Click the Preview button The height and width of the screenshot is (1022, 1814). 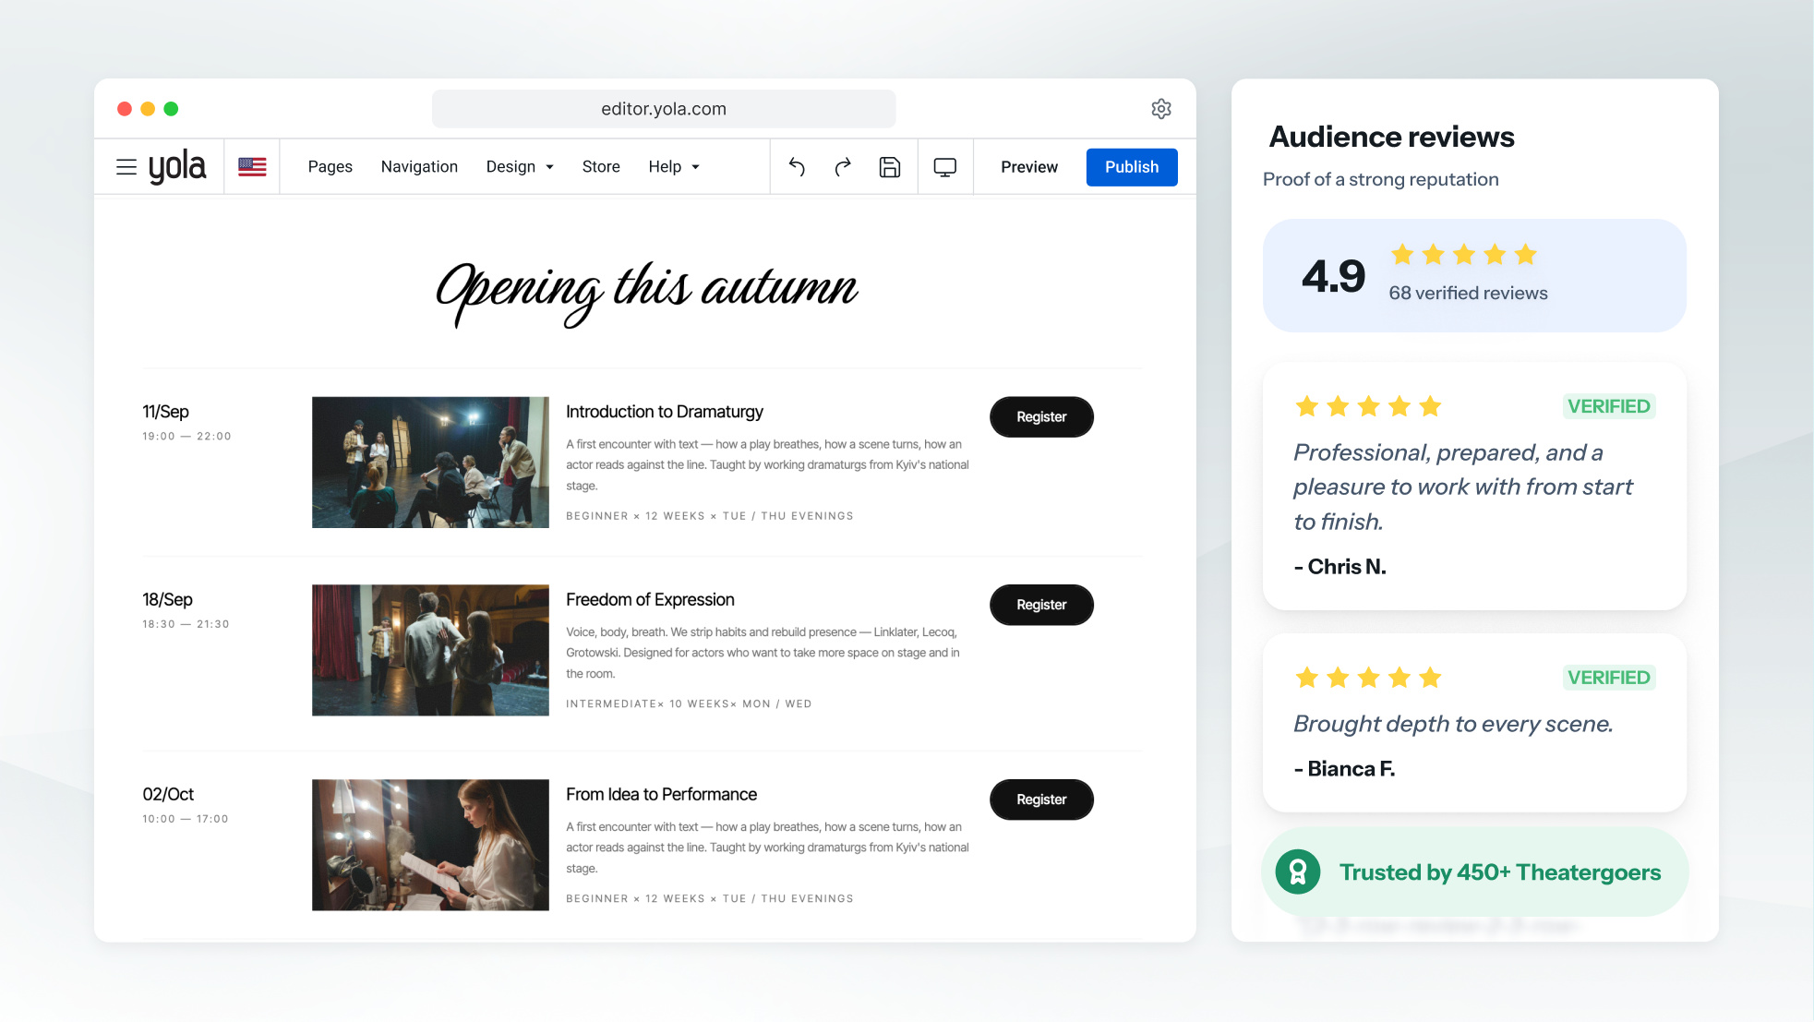pyautogui.click(x=1029, y=167)
